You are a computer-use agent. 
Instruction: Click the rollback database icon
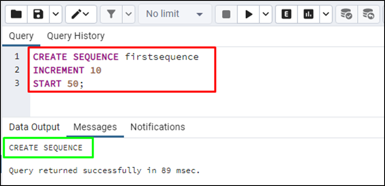click(369, 15)
